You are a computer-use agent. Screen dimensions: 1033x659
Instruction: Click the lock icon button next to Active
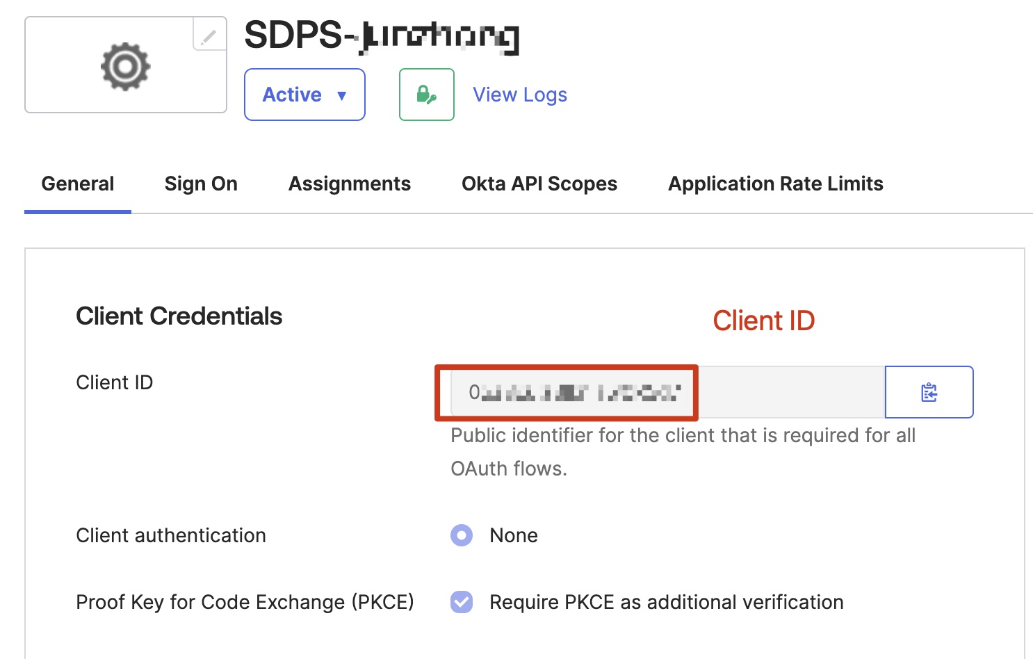[426, 95]
